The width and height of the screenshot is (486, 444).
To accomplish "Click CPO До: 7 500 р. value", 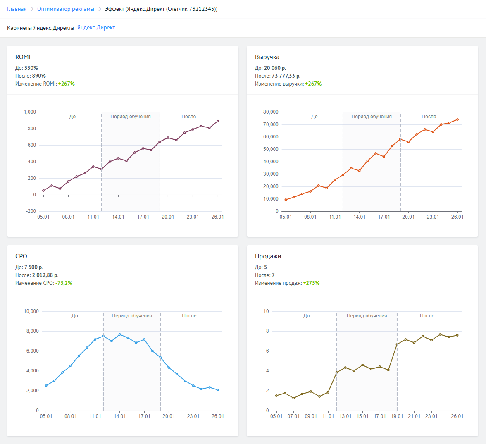I will pyautogui.click(x=34, y=267).
